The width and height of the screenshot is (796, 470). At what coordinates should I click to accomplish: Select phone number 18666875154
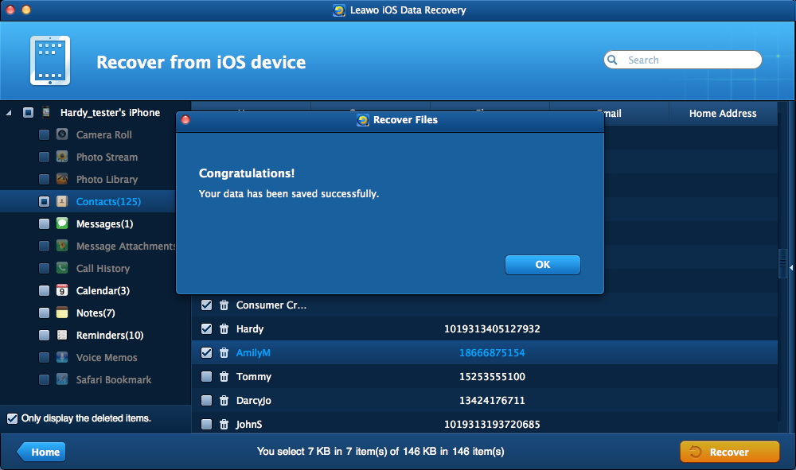click(492, 353)
